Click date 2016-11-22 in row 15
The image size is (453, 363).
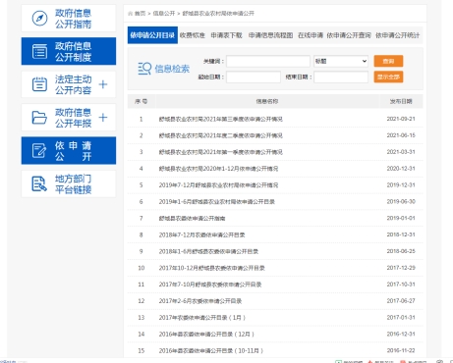coord(401,350)
